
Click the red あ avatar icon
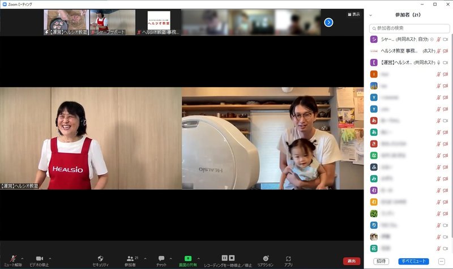374,121
